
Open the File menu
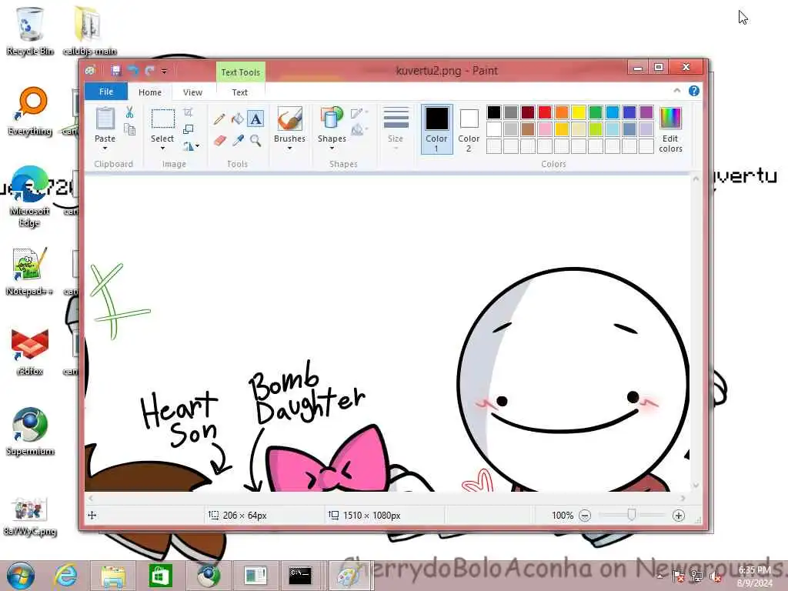click(x=106, y=92)
